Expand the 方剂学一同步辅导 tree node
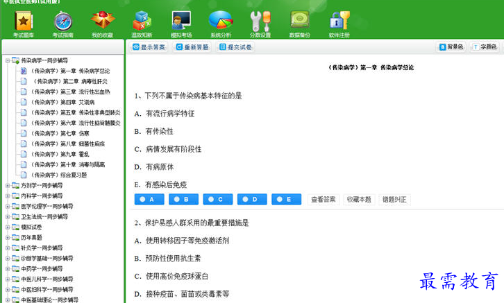Screen dimensions: 504x303 tap(7, 186)
